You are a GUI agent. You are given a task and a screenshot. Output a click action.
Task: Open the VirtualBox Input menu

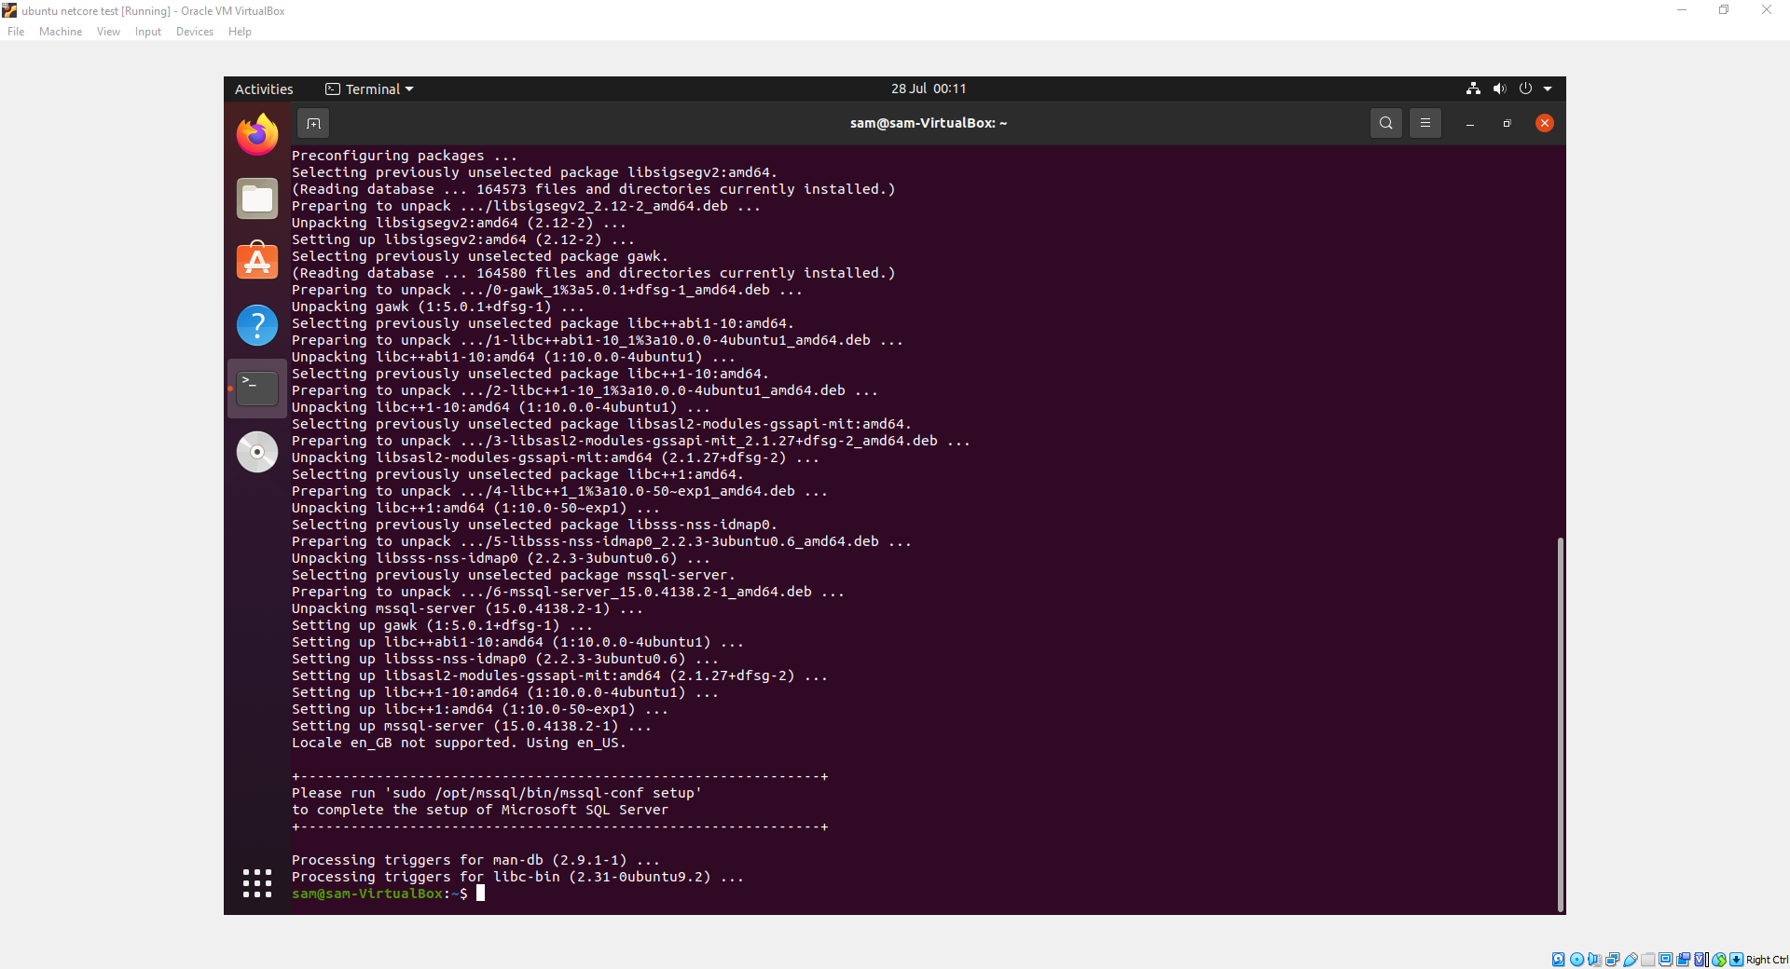click(147, 32)
